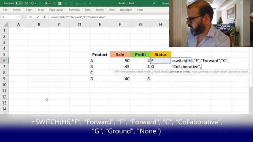Confirm the formula with the checkmark icon
The height and width of the screenshot is (142, 253).
pos(38,17)
